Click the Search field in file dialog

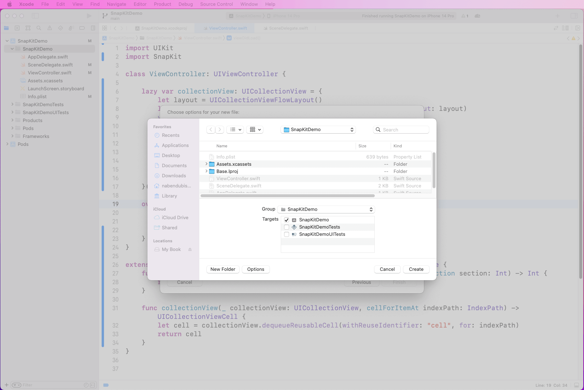[401, 130]
